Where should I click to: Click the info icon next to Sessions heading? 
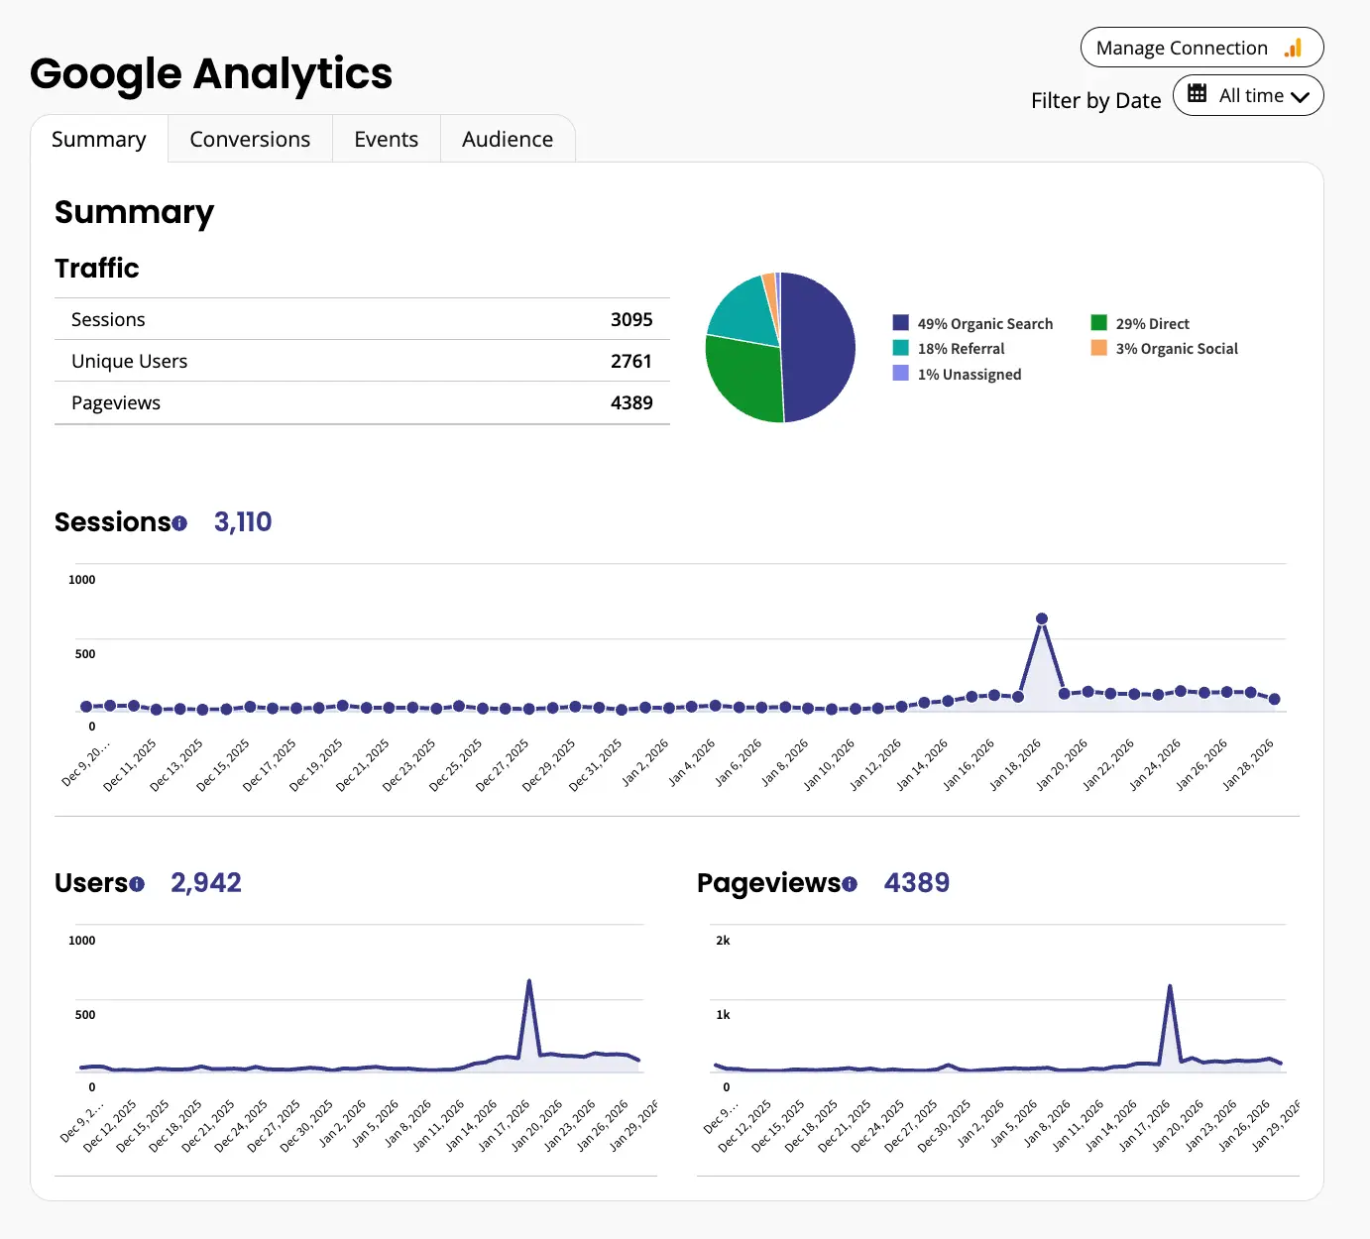pos(179,523)
